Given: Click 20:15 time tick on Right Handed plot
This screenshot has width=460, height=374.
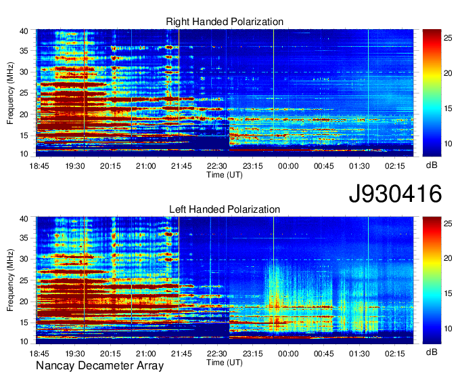Looking at the screenshot, I should (110, 166).
